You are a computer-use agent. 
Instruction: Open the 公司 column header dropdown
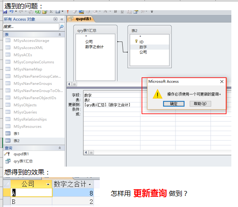click(x=48, y=184)
